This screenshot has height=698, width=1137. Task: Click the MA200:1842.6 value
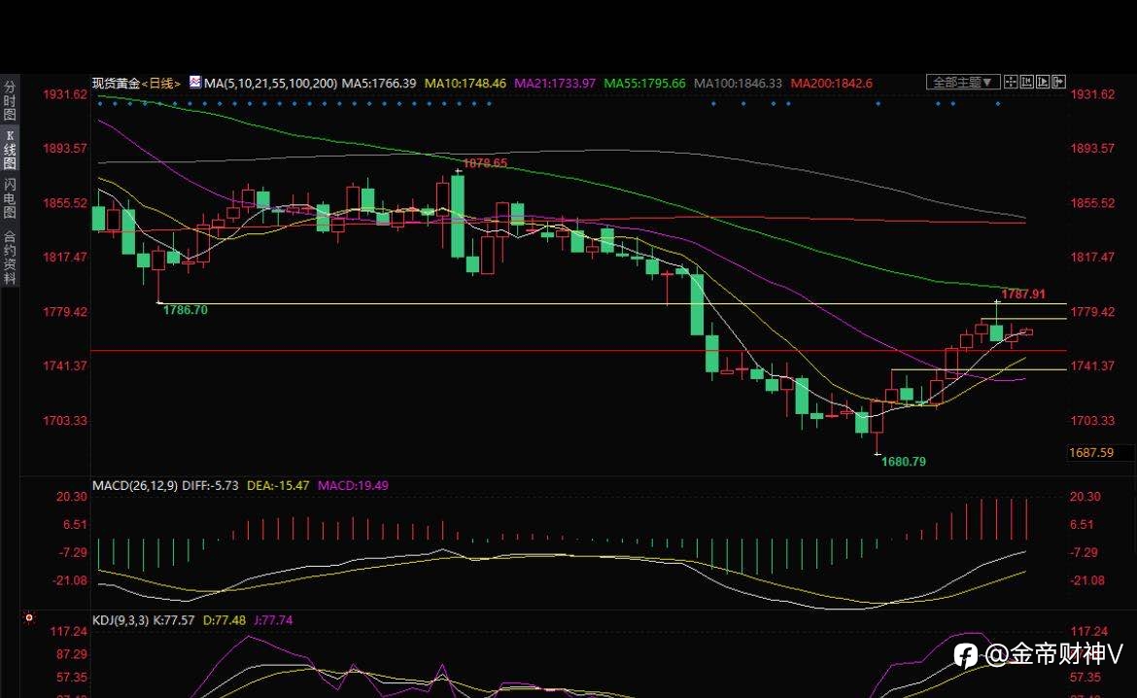point(831,84)
